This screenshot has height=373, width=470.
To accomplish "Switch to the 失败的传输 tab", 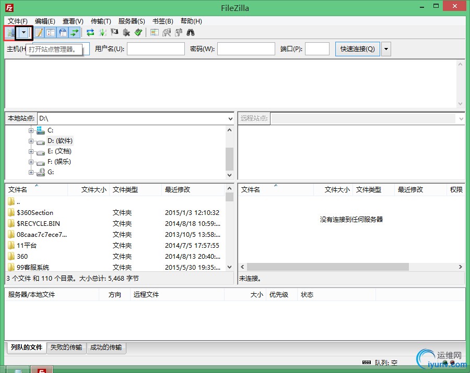I will tap(66, 347).
